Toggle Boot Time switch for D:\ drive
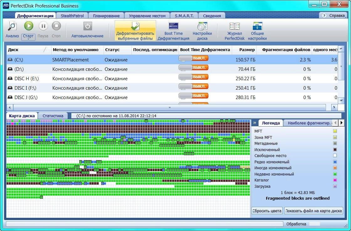Screen dimensions: 351x231 pos(193,68)
